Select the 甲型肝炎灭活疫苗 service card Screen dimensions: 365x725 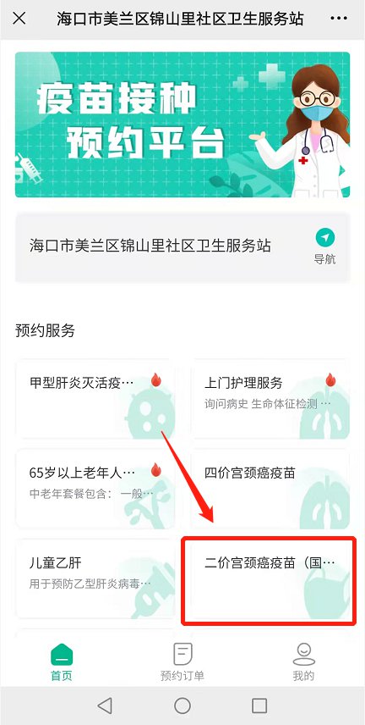[95, 400]
